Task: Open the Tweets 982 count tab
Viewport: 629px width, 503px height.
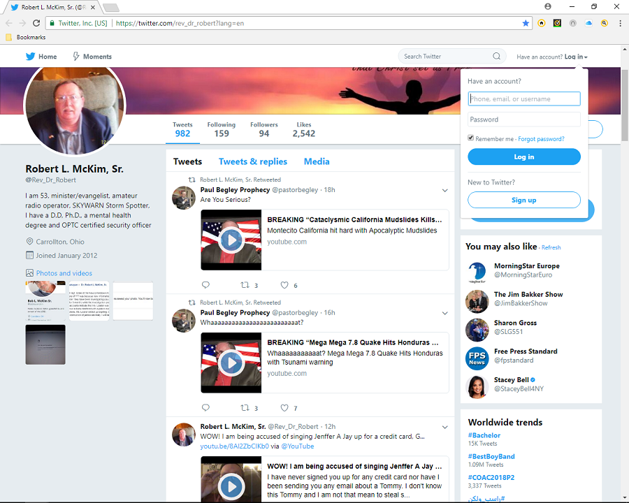Action: [182, 129]
